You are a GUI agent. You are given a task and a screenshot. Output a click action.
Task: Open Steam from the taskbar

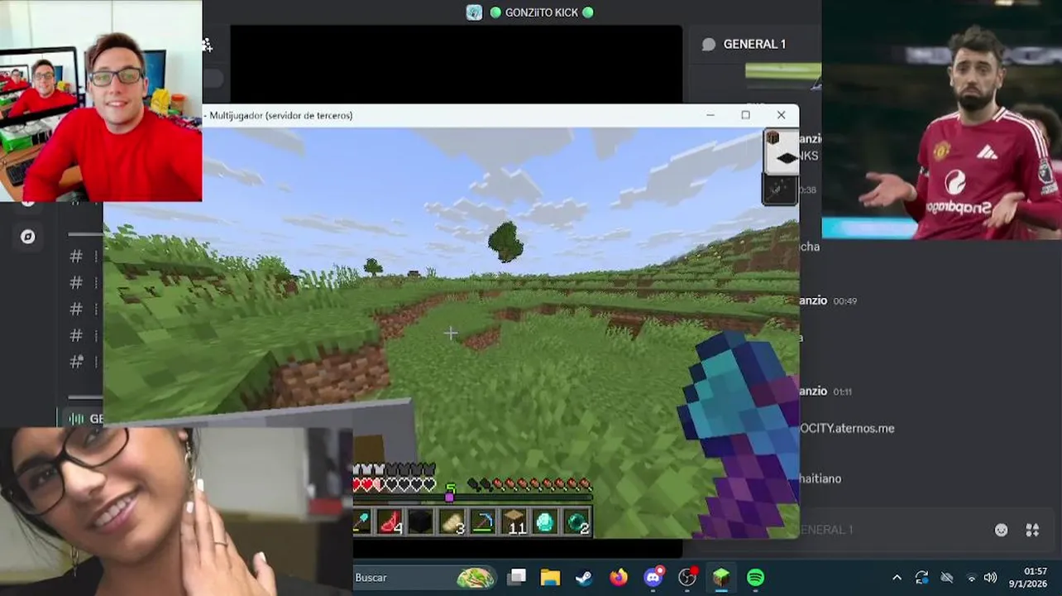pyautogui.click(x=584, y=577)
